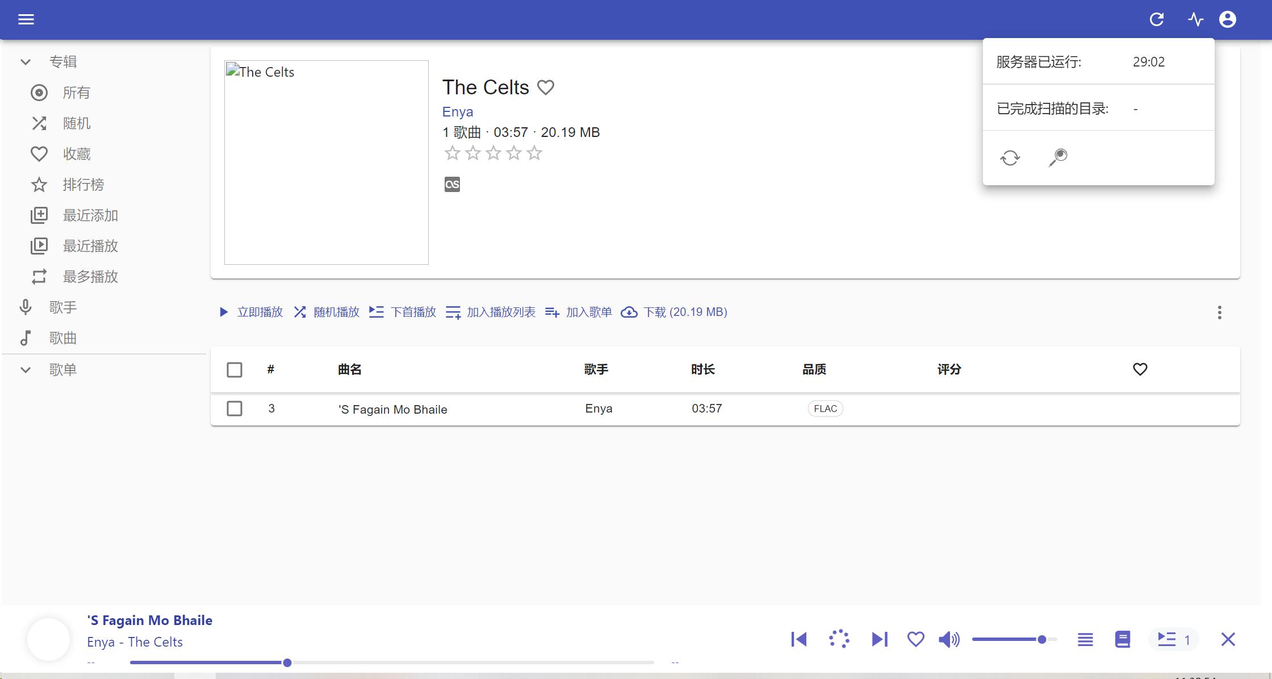
Task: Favorite The Celts album with heart toggle
Action: (546, 88)
